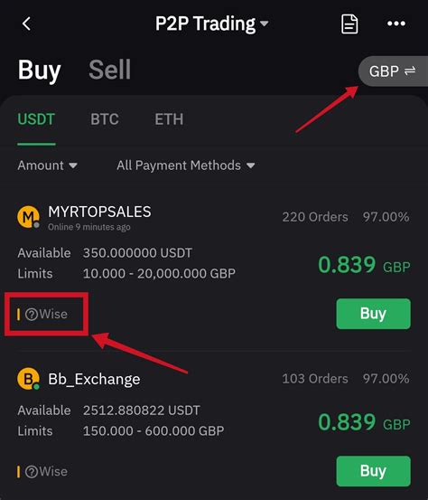The height and width of the screenshot is (500, 428).
Task: Switch to the ETH tab
Action: click(x=169, y=119)
